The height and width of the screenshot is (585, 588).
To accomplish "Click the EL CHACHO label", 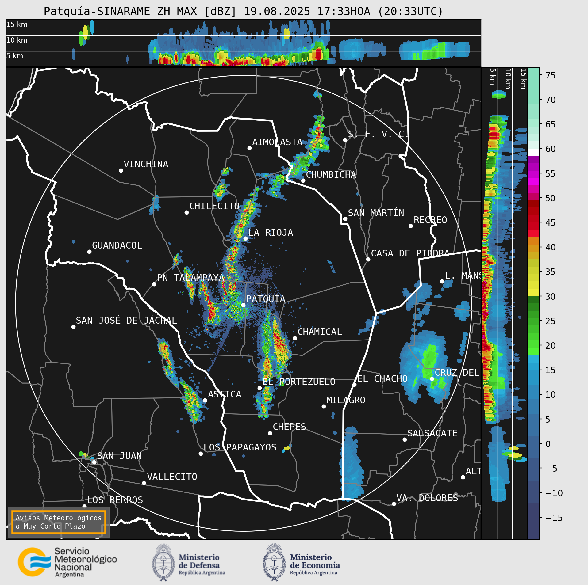I will tap(382, 378).
